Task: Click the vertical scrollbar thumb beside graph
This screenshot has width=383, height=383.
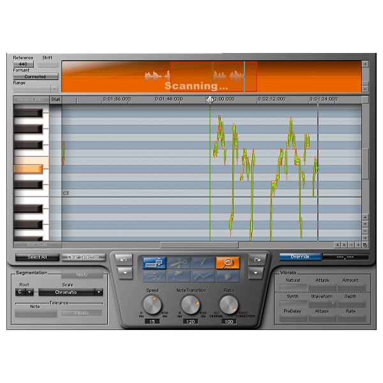Action: pyautogui.click(x=365, y=163)
